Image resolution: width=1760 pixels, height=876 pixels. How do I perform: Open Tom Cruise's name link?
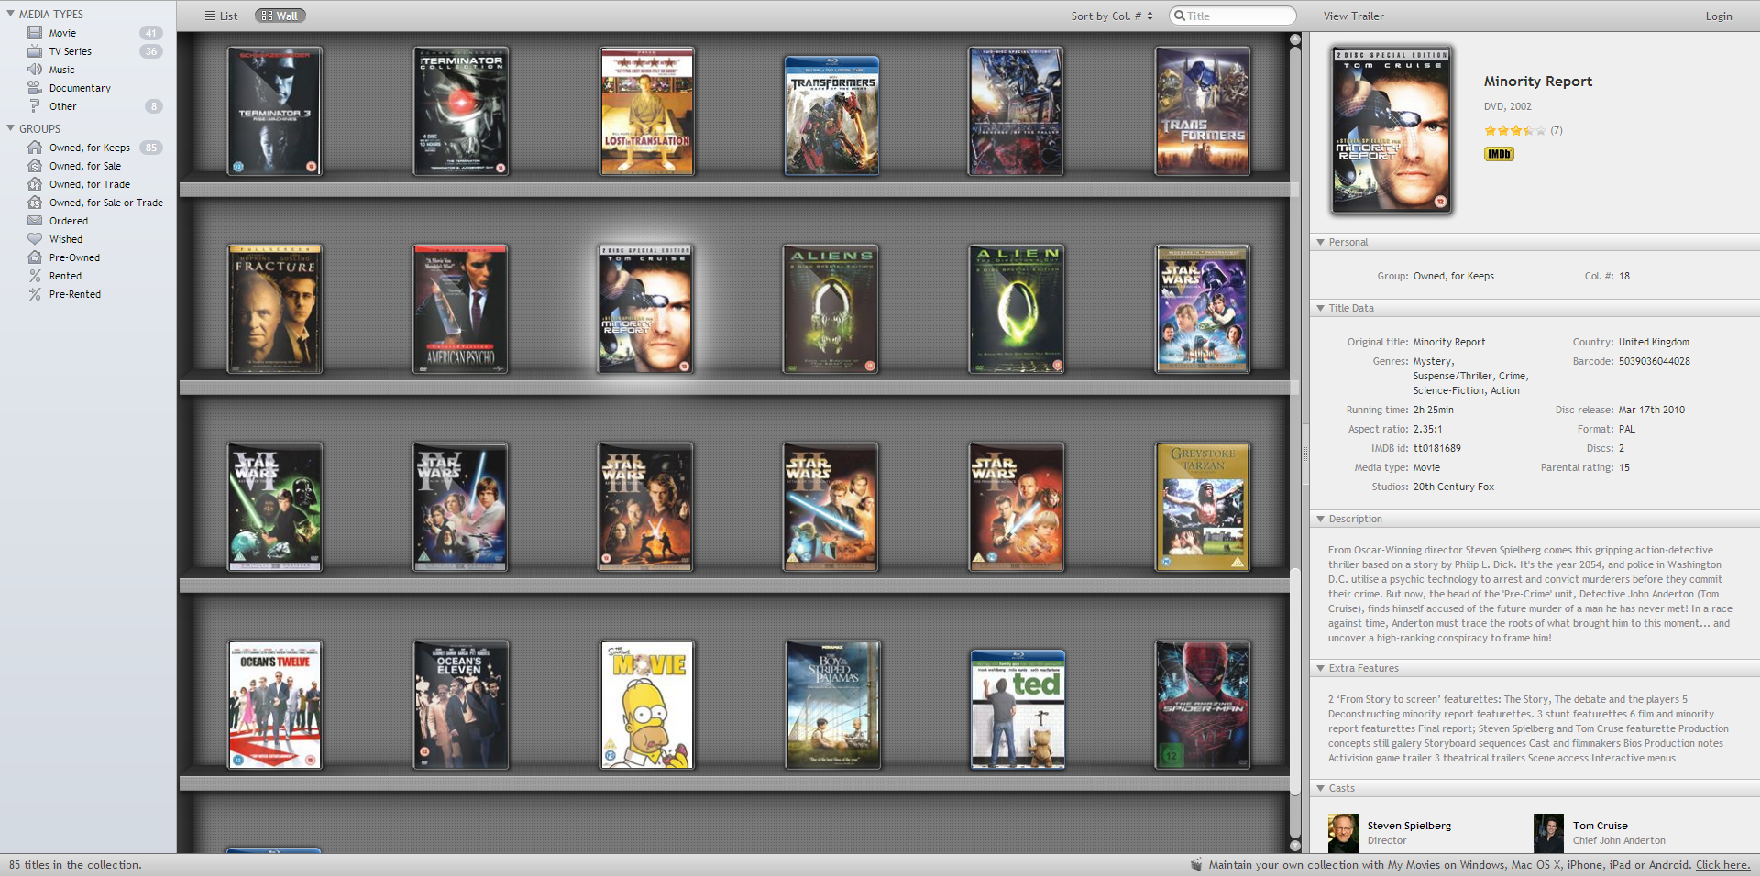[x=1600, y=826]
